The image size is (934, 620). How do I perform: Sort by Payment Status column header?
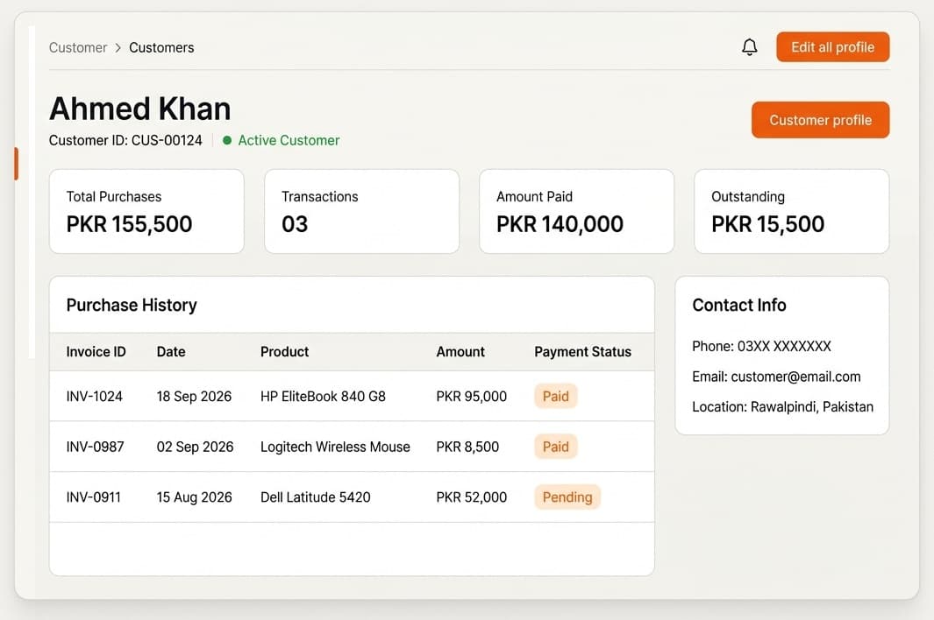pyautogui.click(x=582, y=352)
